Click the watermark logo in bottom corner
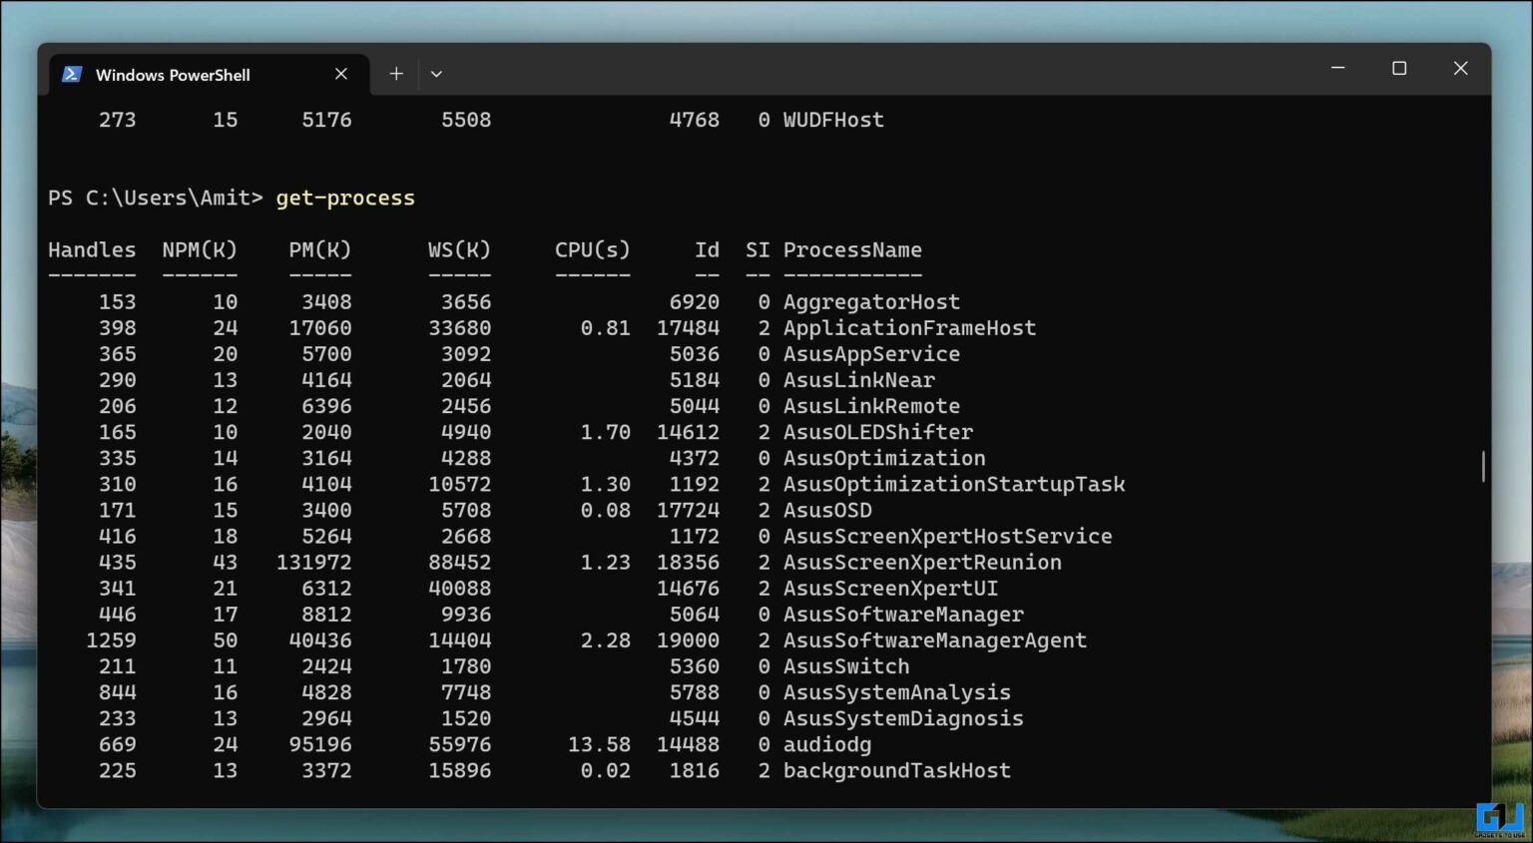The width and height of the screenshot is (1533, 843). [1499, 818]
